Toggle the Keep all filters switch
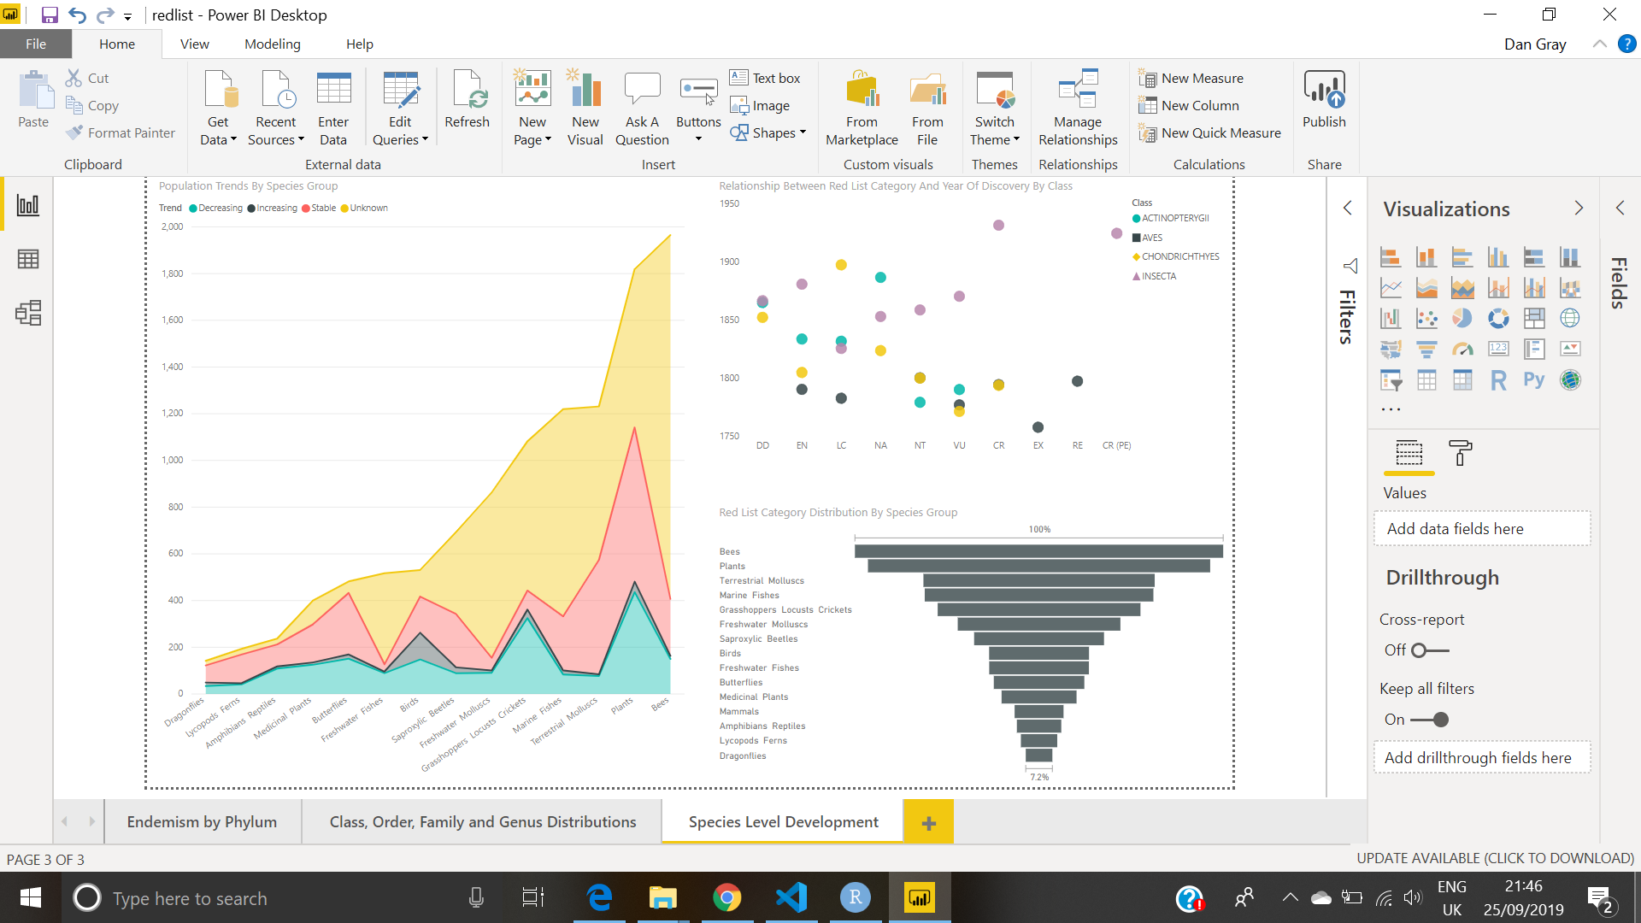The width and height of the screenshot is (1641, 923). pyautogui.click(x=1429, y=720)
